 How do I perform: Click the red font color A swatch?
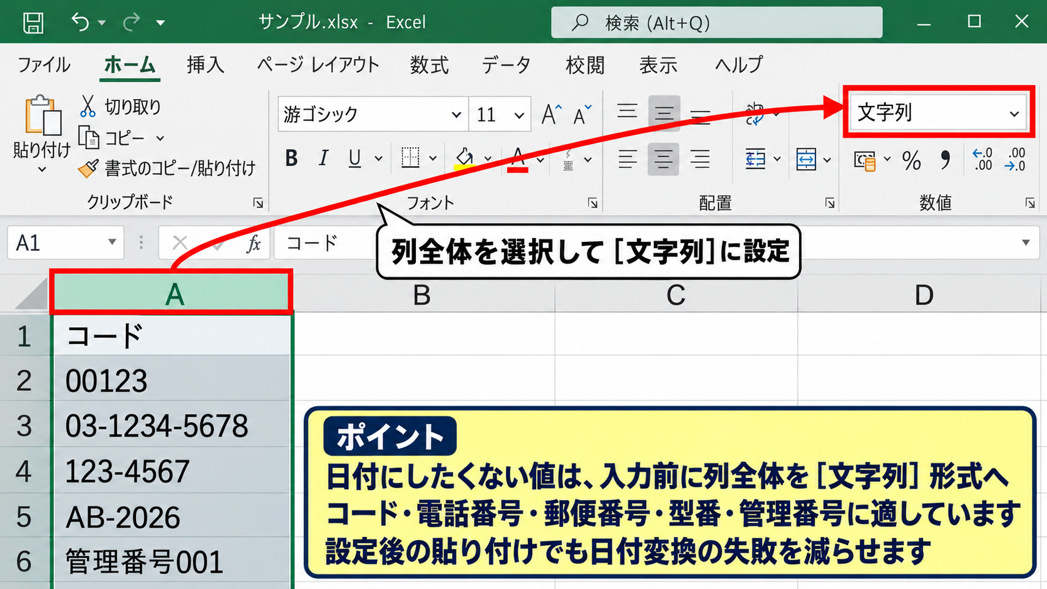click(518, 159)
